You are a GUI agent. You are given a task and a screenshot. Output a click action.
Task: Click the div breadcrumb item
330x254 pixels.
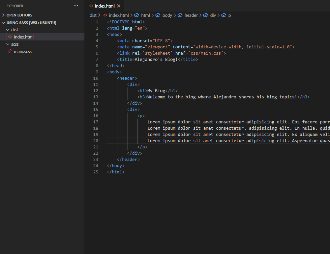point(213,15)
